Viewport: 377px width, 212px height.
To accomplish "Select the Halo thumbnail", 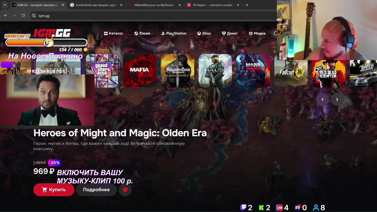I will pyautogui.click(x=215, y=71).
